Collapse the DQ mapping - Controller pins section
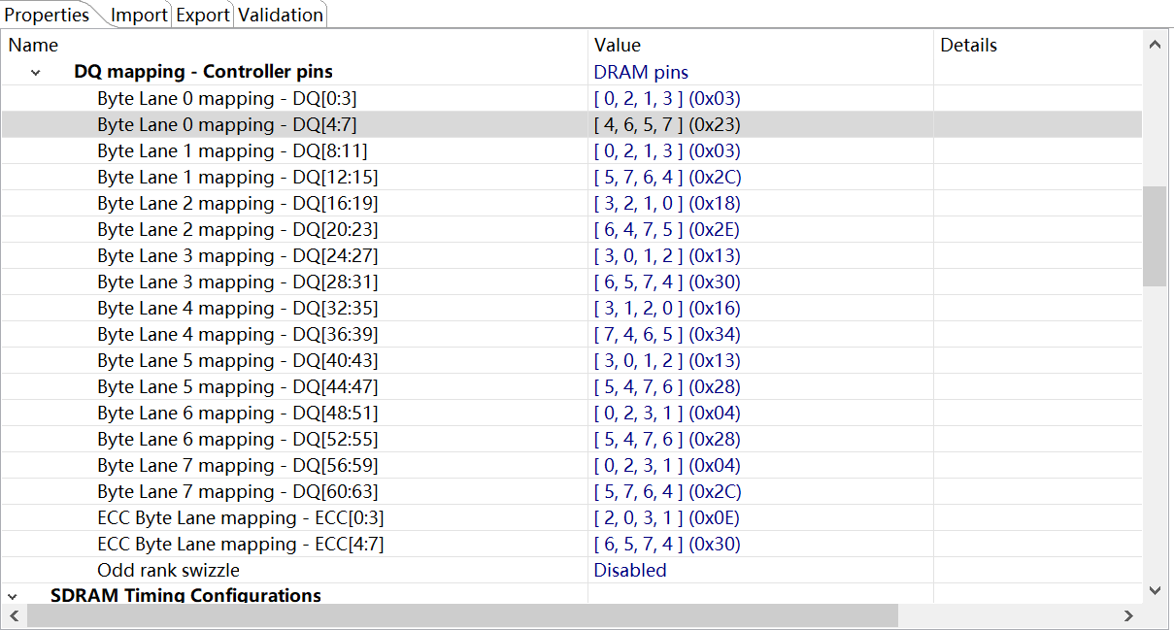Screen dimensions: 1174x630 tap(35, 72)
